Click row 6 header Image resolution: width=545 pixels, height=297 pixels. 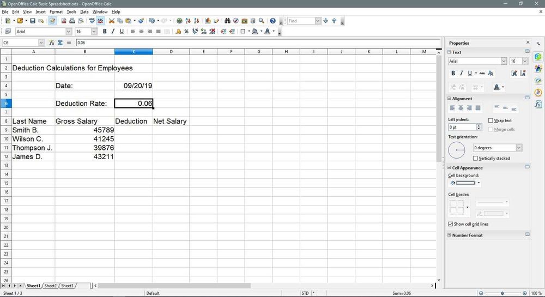point(6,104)
